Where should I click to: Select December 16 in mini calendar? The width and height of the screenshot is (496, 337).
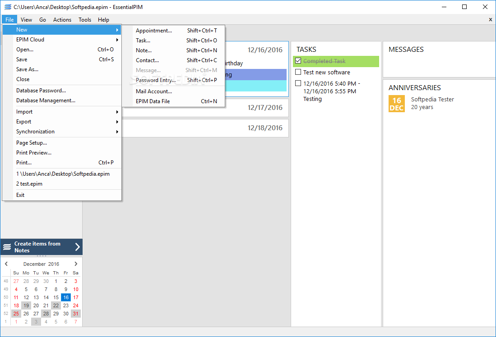coord(66,297)
